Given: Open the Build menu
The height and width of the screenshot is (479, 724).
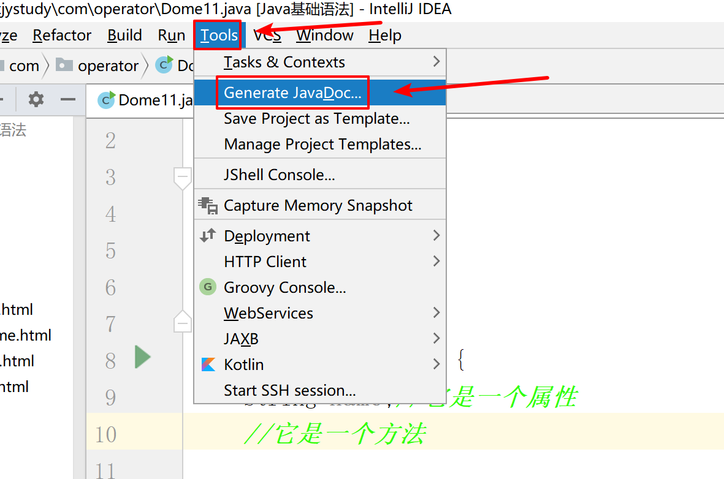Looking at the screenshot, I should (x=124, y=36).
